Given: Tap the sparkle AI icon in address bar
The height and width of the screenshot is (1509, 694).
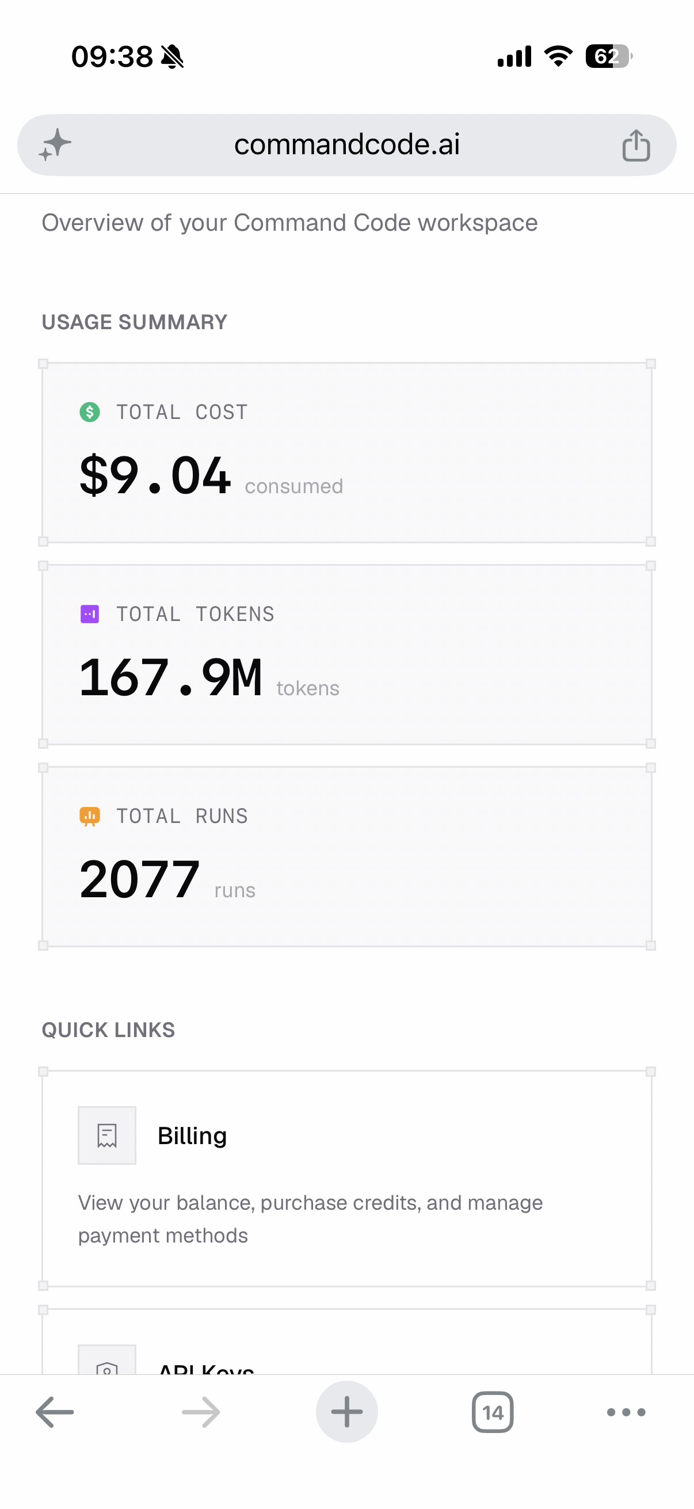Looking at the screenshot, I should coord(55,144).
